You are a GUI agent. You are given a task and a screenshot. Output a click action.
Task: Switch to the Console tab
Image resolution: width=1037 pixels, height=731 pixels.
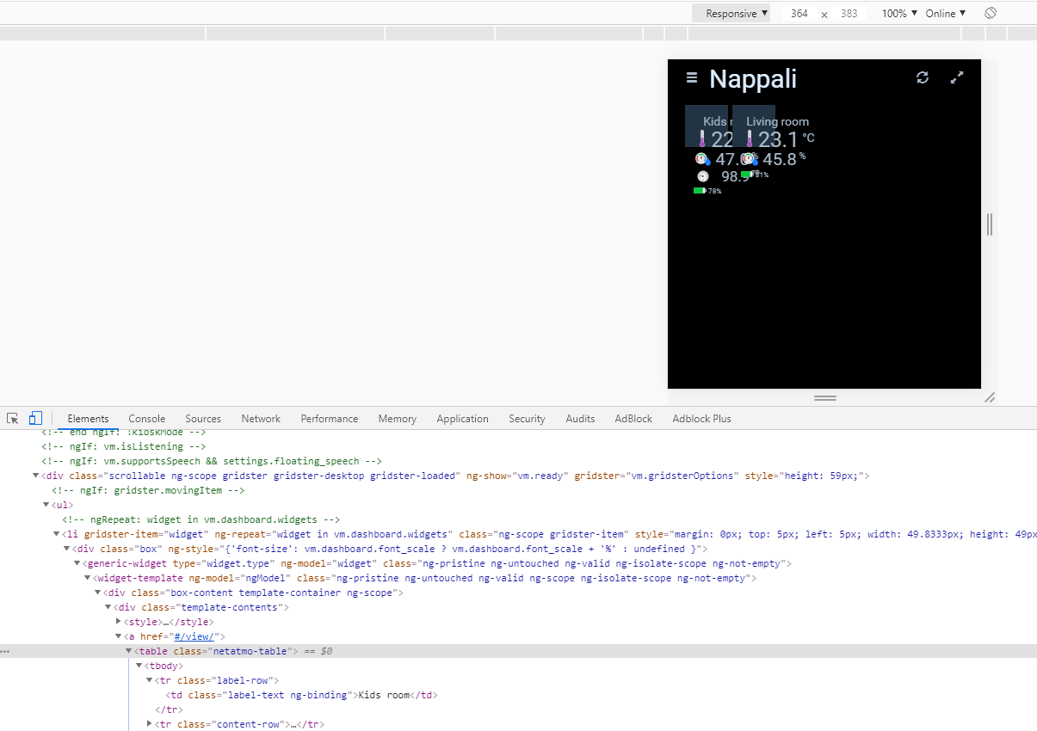(x=146, y=419)
